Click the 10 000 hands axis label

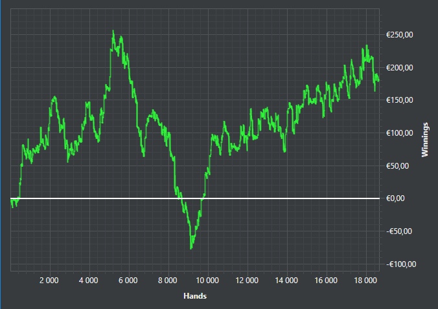point(207,281)
